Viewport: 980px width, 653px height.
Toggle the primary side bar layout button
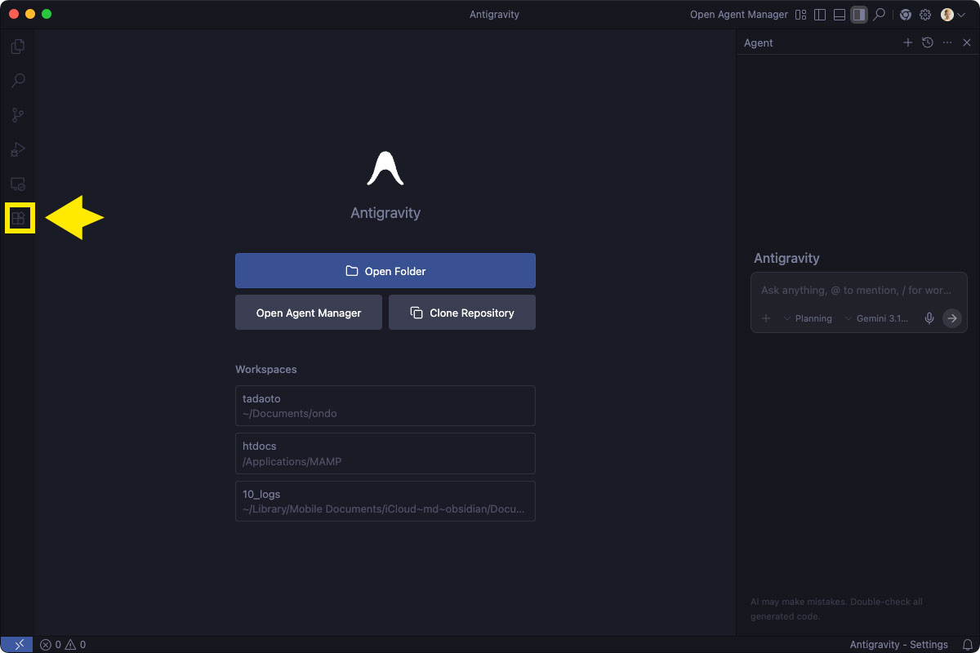pos(820,15)
